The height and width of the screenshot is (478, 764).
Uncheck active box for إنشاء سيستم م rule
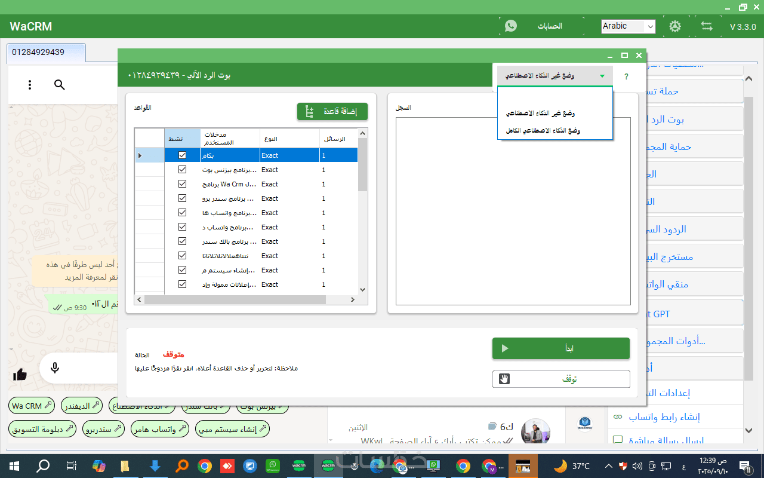point(183,270)
